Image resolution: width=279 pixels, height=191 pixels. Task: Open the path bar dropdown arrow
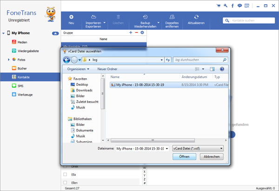(161, 60)
